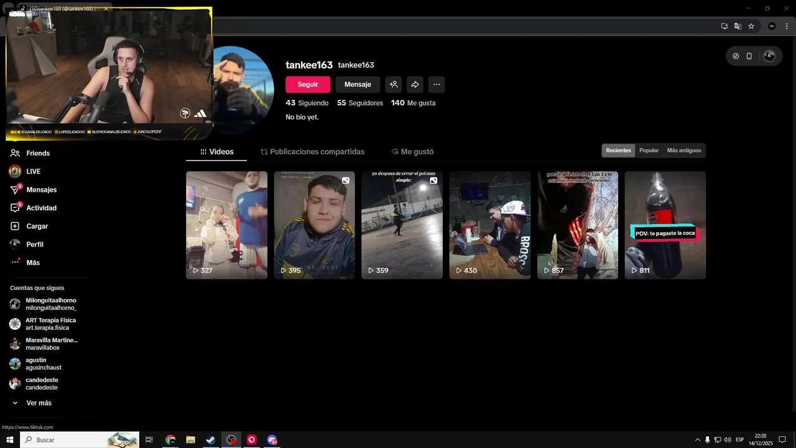Viewport: 796px width, 448px height.
Task: Click the LIVE avatar icon
Action: (15, 171)
